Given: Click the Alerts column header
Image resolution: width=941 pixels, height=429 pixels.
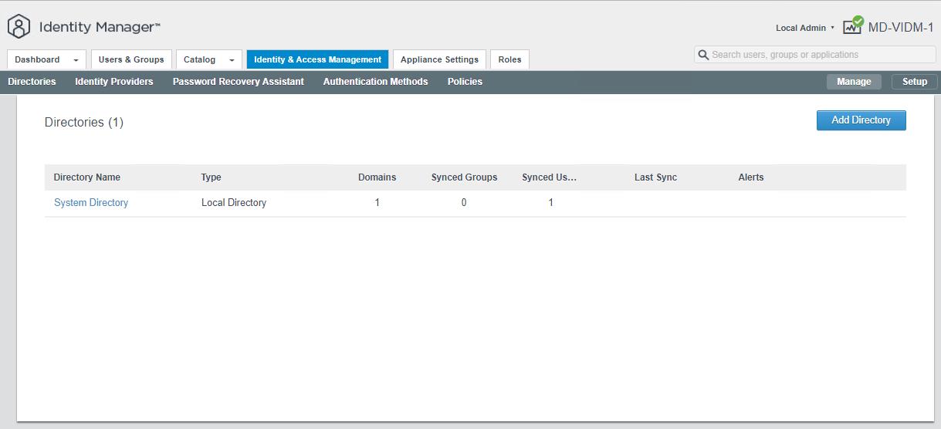Looking at the screenshot, I should pos(751,177).
